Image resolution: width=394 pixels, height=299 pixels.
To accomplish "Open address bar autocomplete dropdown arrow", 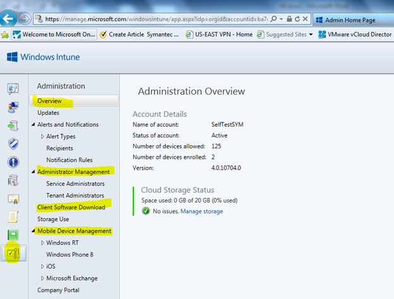I will point(282,19).
